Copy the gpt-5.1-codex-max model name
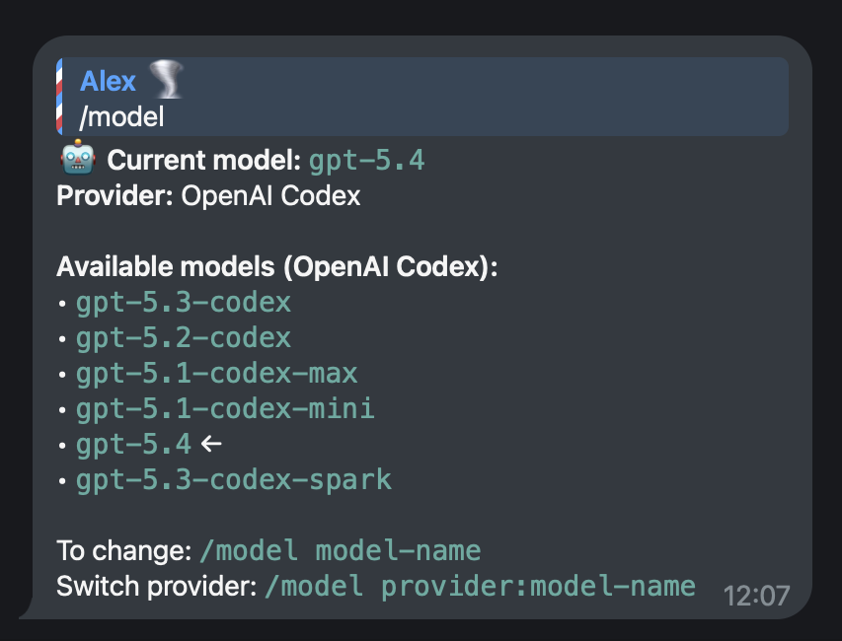Viewport: 842px width, 641px height. pos(216,374)
